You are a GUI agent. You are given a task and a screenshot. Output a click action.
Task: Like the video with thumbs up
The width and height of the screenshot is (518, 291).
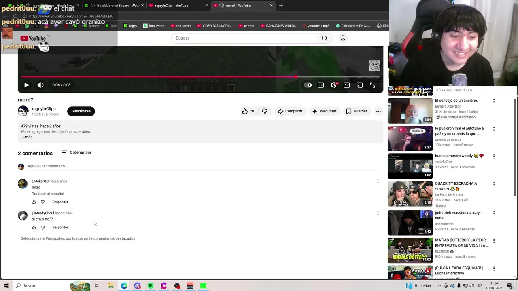pyautogui.click(x=248, y=111)
